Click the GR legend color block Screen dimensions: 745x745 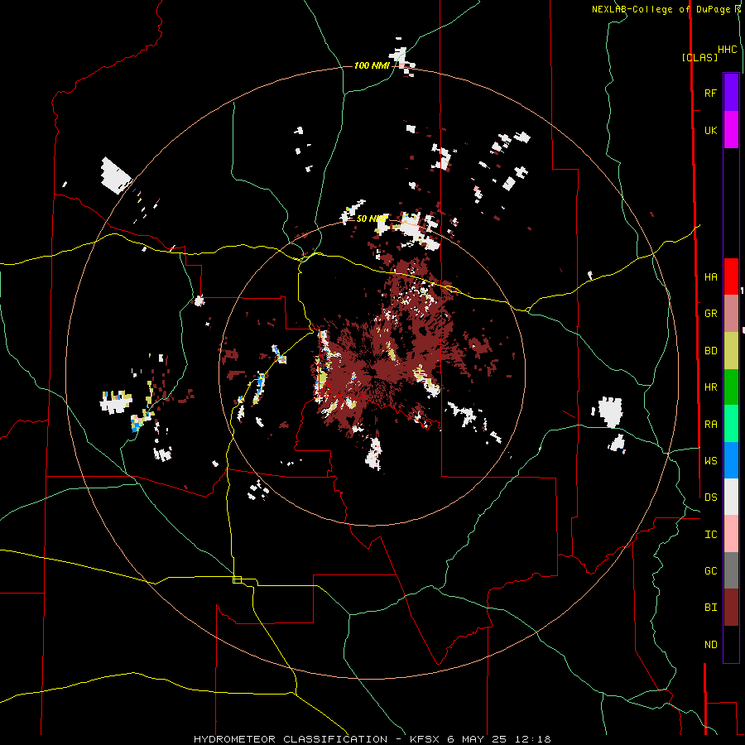(x=731, y=314)
